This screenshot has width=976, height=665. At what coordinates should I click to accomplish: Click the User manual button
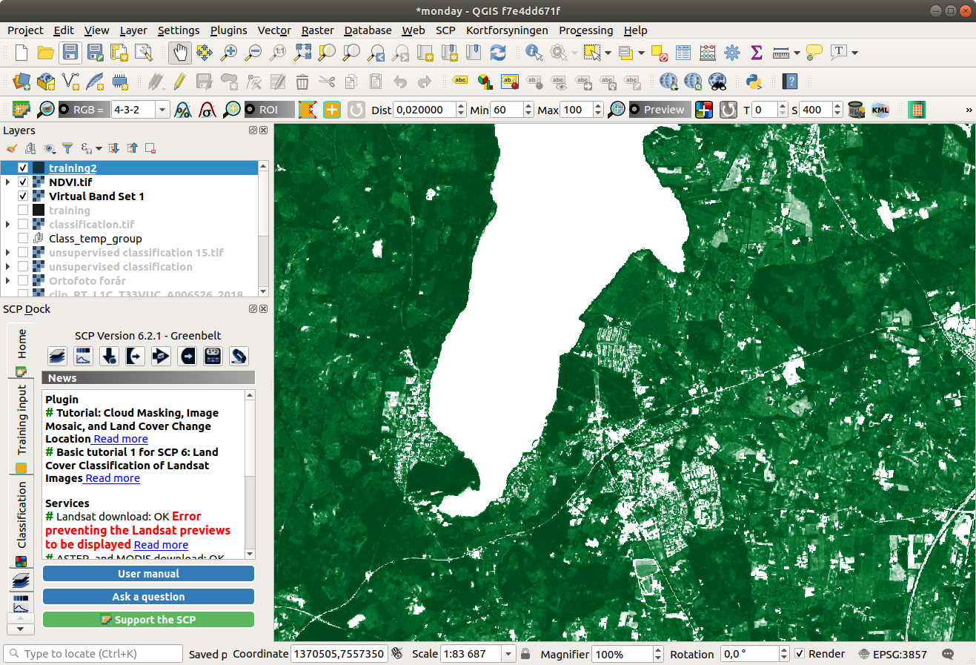pyautogui.click(x=148, y=574)
